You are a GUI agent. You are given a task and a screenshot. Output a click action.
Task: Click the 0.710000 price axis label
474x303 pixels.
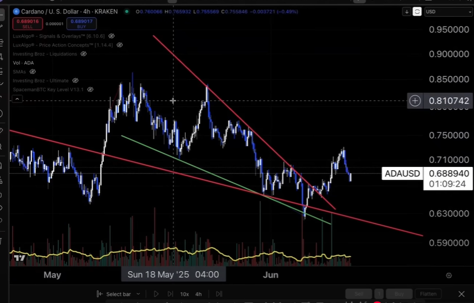pyautogui.click(x=449, y=160)
